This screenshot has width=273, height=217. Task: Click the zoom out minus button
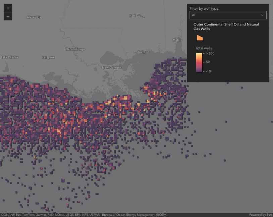click(x=8, y=16)
